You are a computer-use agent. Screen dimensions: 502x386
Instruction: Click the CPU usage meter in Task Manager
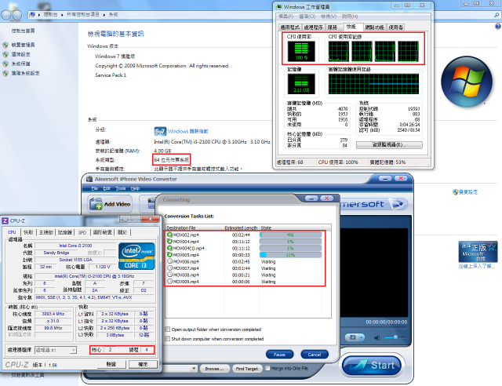pyautogui.click(x=301, y=51)
